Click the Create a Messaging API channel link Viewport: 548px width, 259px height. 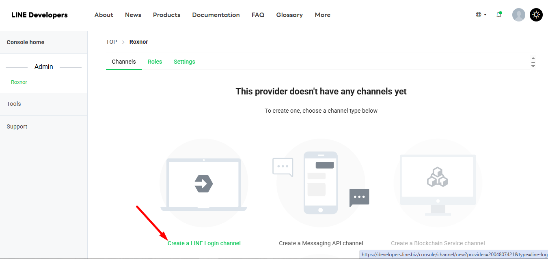[x=321, y=243]
